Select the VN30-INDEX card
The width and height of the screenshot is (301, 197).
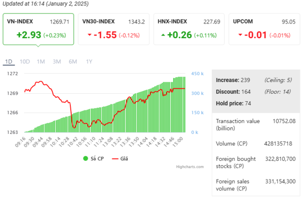(x=114, y=29)
